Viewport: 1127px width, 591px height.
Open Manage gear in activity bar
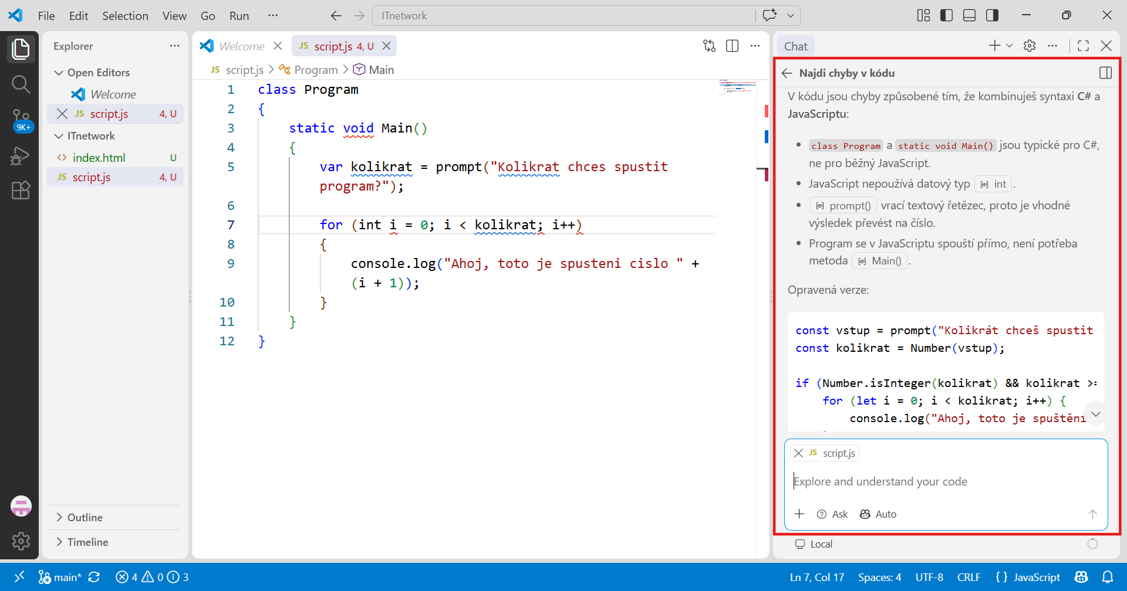[21, 541]
